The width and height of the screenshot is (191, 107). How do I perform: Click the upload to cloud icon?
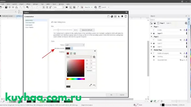(13, 7)
